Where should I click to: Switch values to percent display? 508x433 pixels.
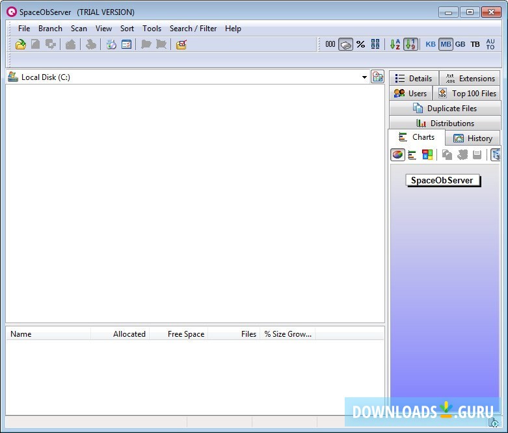tap(360, 44)
